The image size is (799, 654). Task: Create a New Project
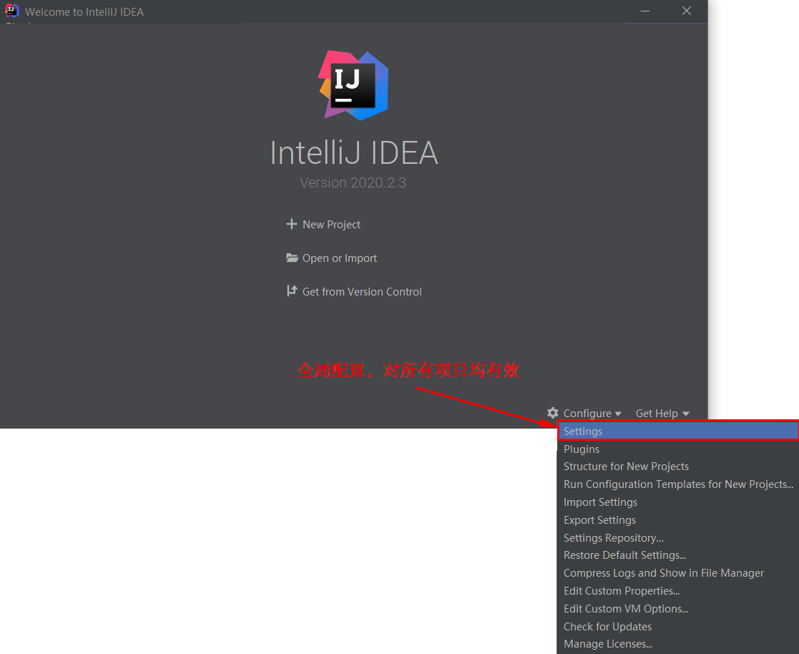(331, 224)
